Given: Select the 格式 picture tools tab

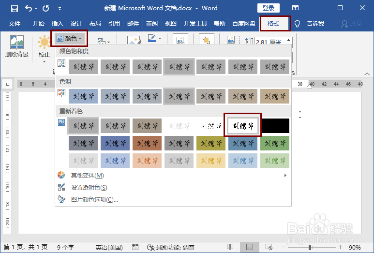Looking at the screenshot, I should point(273,24).
